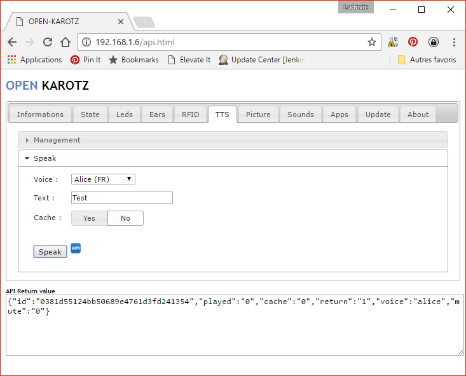Reload the page with the refresh icon
The image size is (466, 376).
click(48, 42)
